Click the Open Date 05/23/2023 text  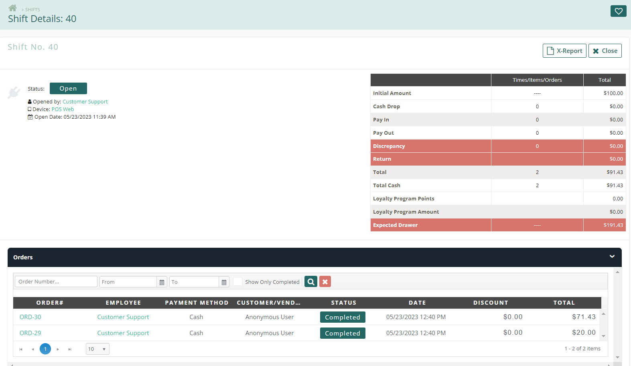click(75, 117)
